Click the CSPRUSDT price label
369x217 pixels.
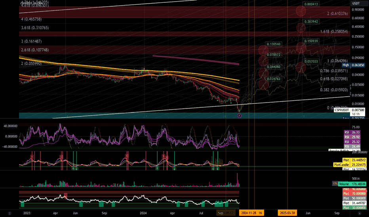342,110
